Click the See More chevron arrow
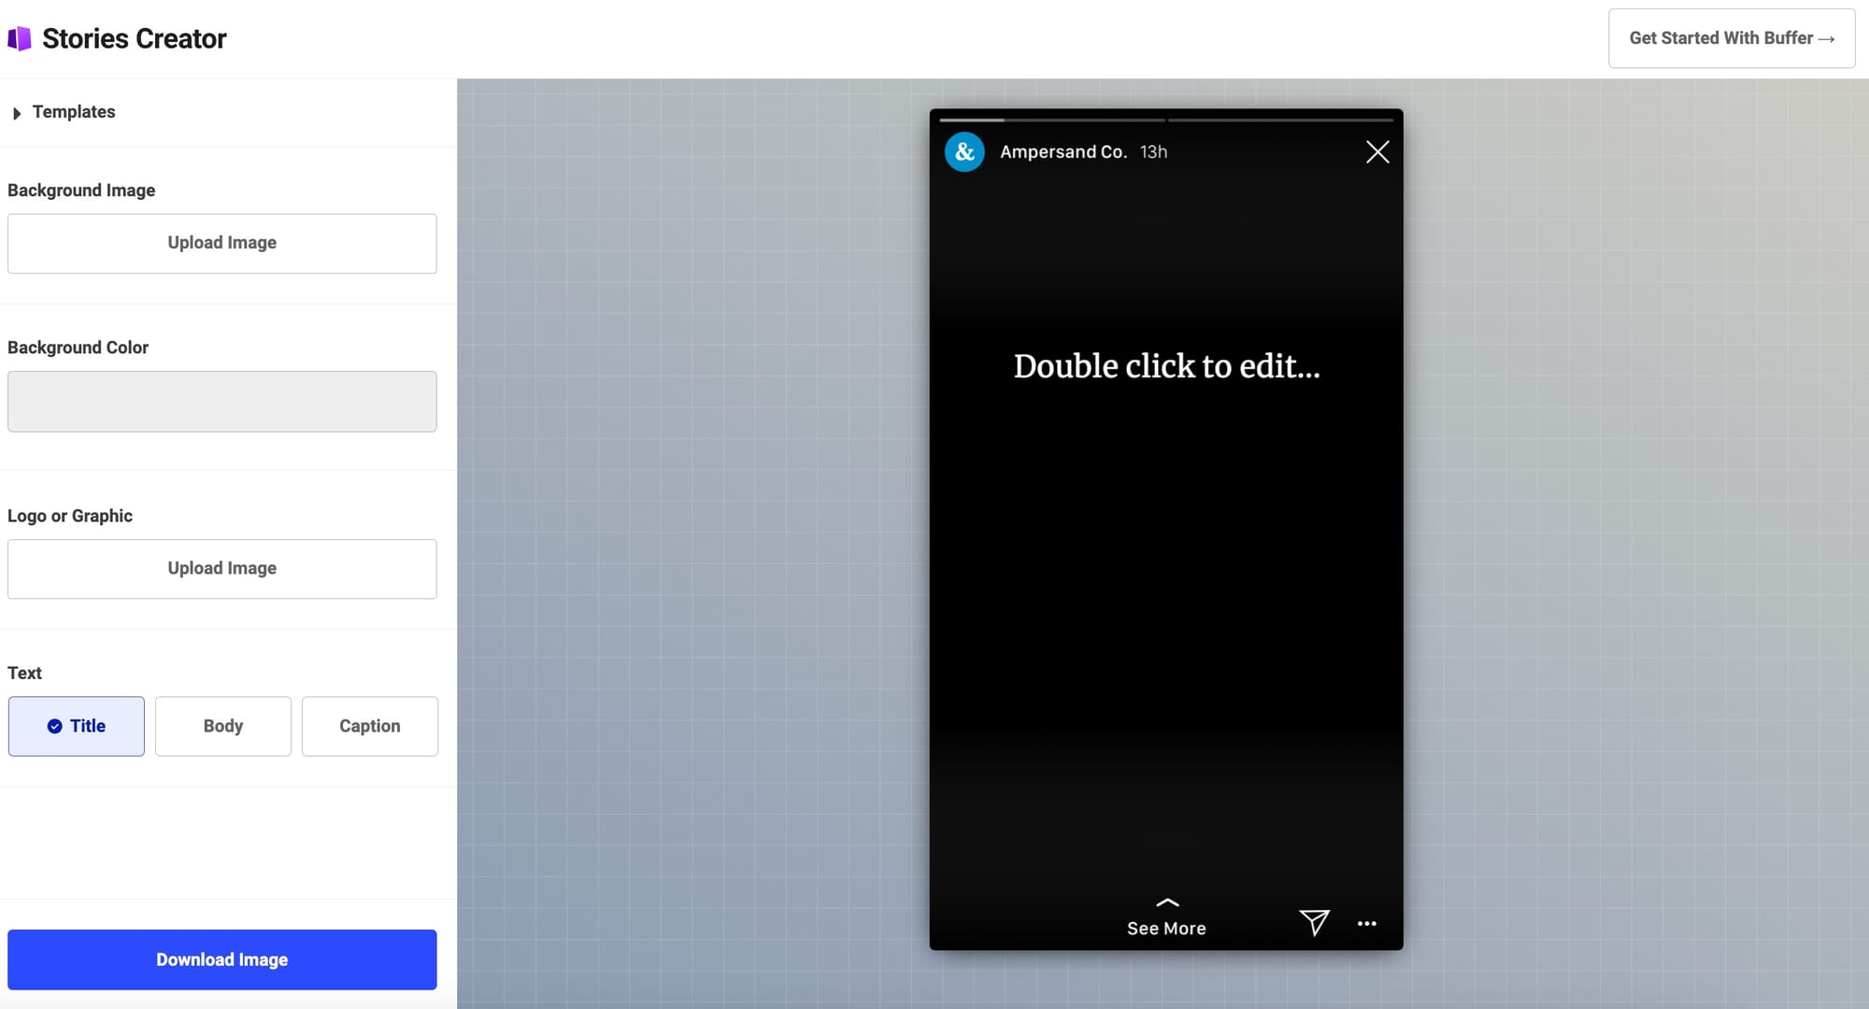Image resolution: width=1869 pixels, height=1009 pixels. [1167, 902]
